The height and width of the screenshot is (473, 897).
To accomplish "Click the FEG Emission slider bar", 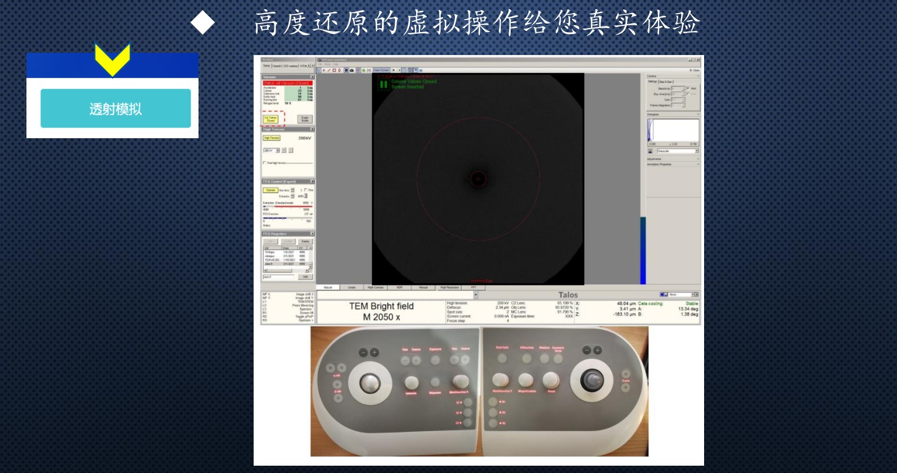I will (x=287, y=218).
